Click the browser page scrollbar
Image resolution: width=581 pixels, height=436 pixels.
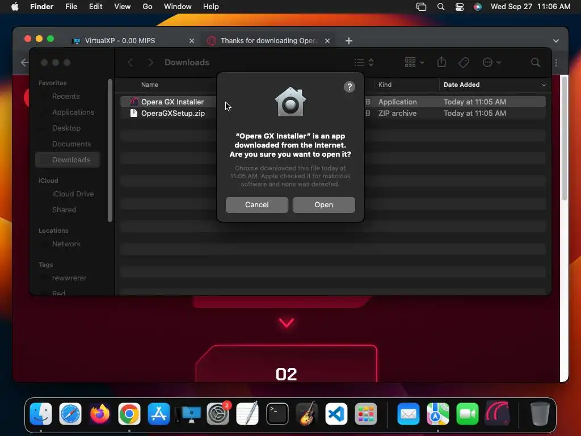(x=564, y=138)
